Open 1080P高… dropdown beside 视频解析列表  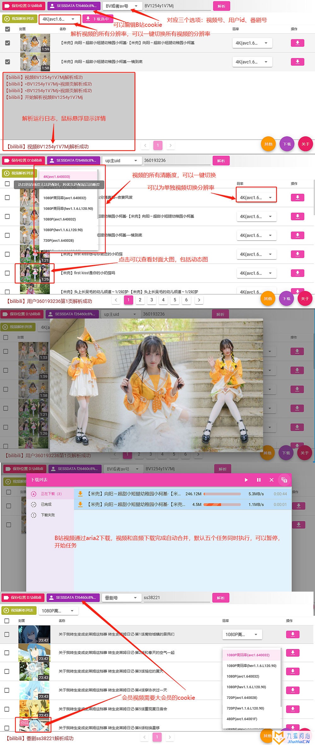[58, 611]
